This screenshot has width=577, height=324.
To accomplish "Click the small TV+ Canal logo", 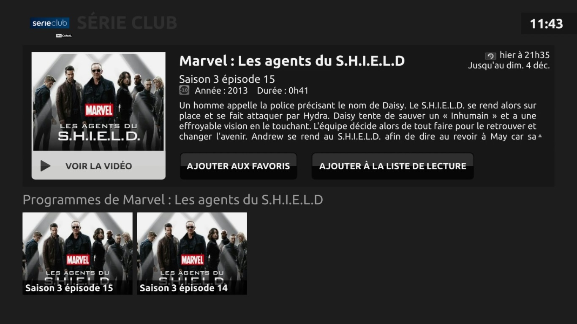I will pyautogui.click(x=64, y=35).
